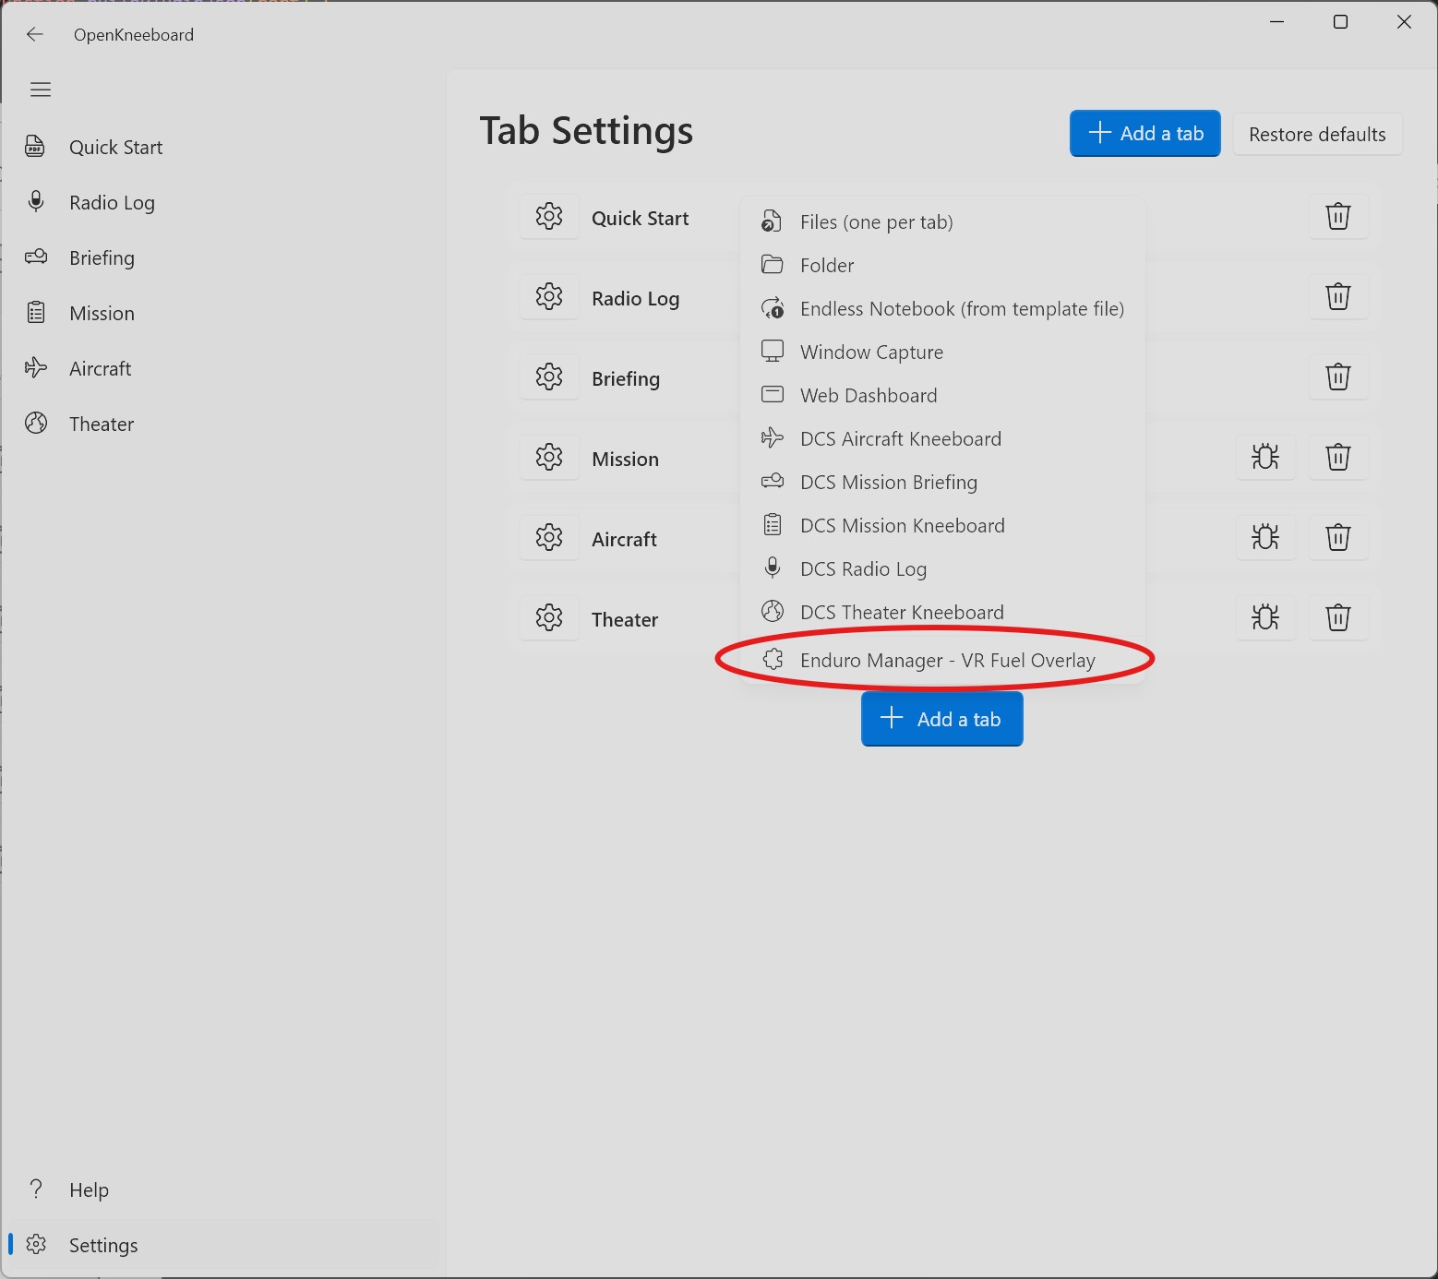The image size is (1438, 1279).
Task: Add a DCS Aircraft Kneeboard tab
Action: tap(942, 439)
